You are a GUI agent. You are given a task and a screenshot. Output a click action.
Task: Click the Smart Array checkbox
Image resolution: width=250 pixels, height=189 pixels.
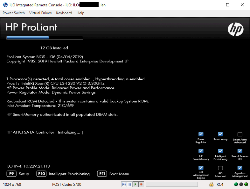220,134
